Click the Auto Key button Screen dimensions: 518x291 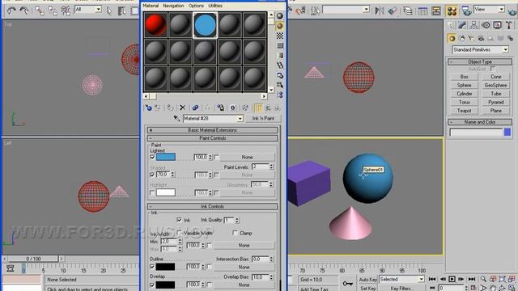[x=367, y=280]
